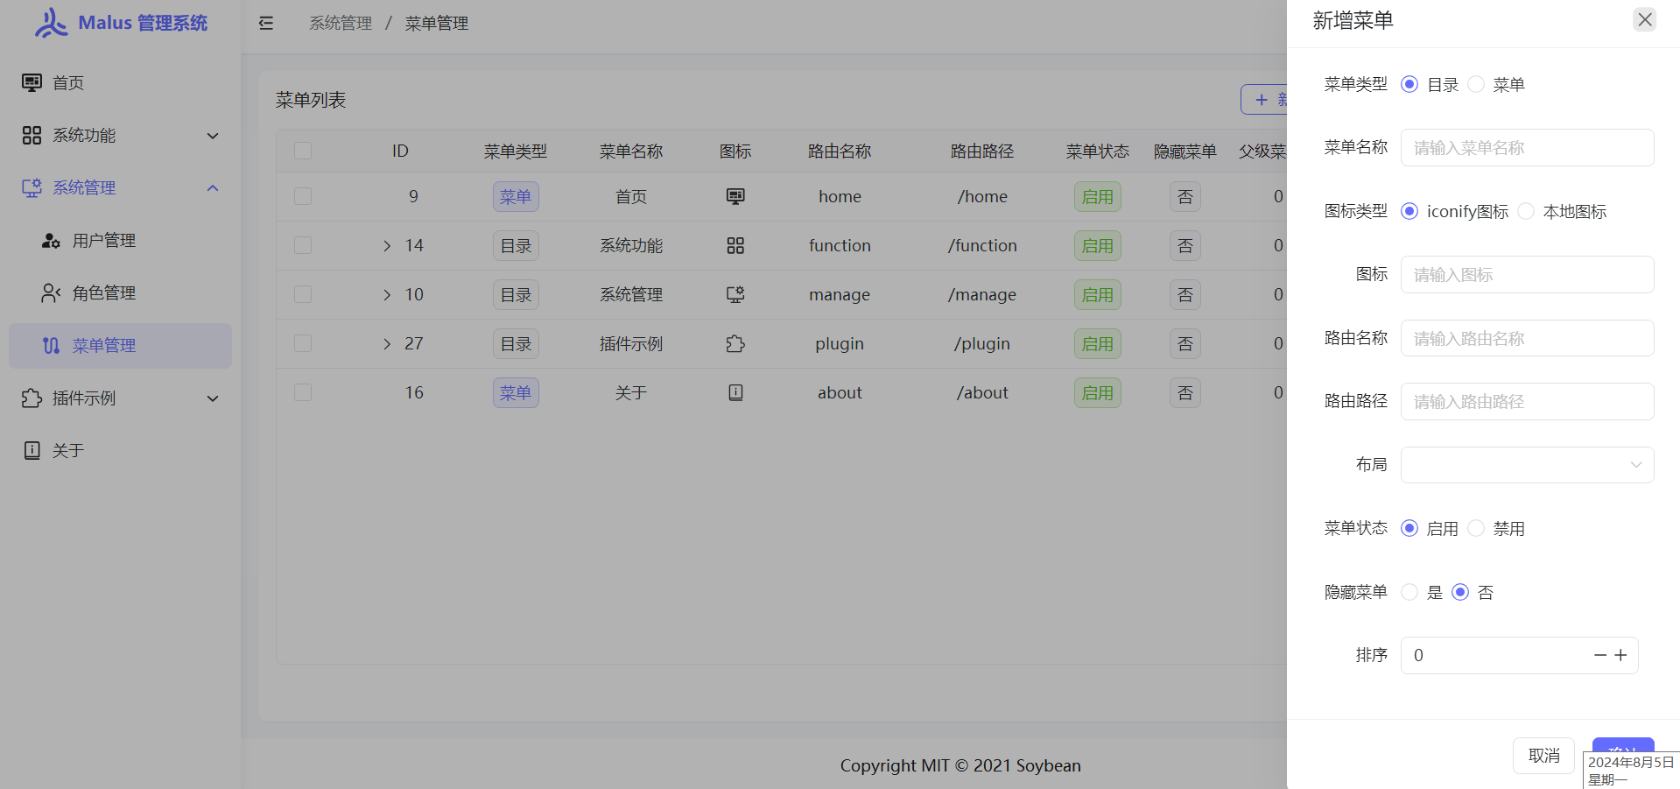This screenshot has height=789, width=1680.
Task: Decrease 排序 value with the minus icon
Action: [1600, 655]
